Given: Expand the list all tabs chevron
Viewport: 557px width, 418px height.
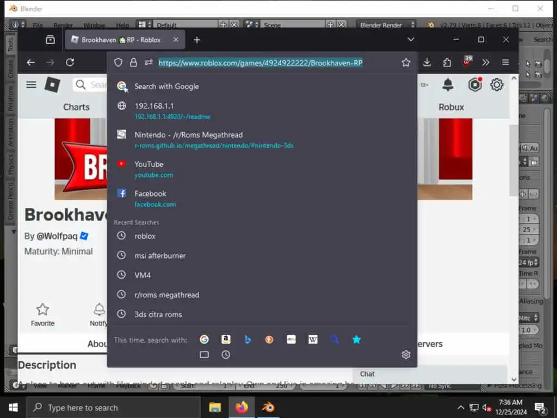Looking at the screenshot, I should (411, 39).
